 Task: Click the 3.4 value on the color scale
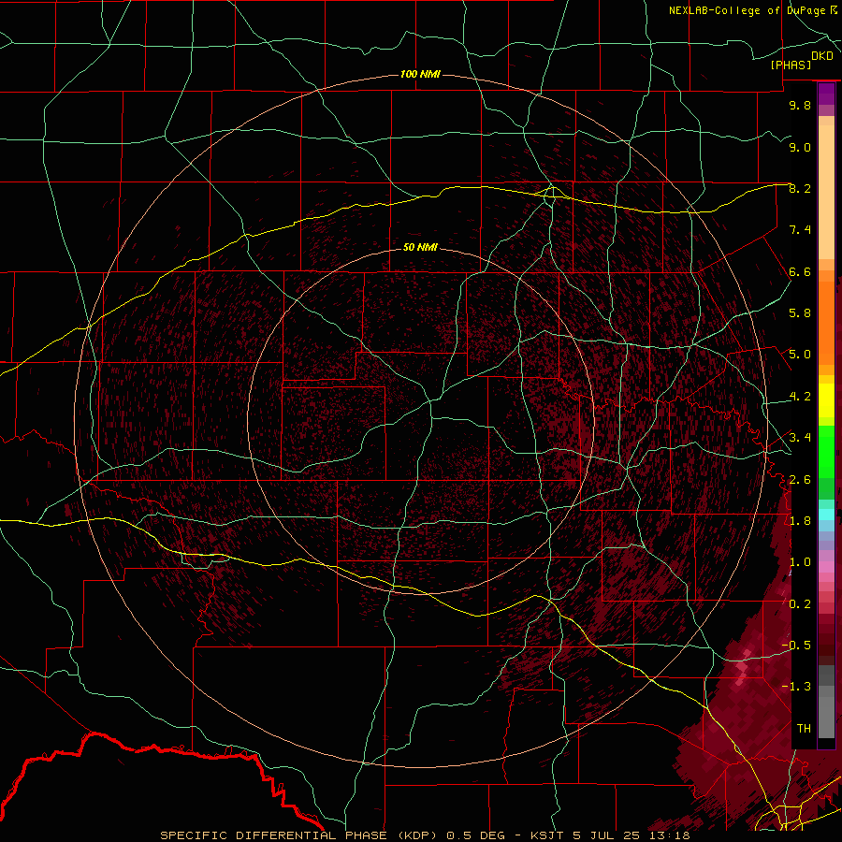[x=800, y=438]
